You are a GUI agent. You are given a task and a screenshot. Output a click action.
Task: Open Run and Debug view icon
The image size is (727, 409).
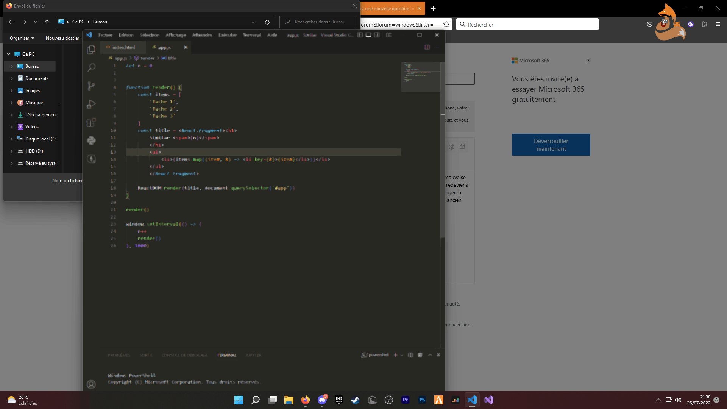[91, 104]
